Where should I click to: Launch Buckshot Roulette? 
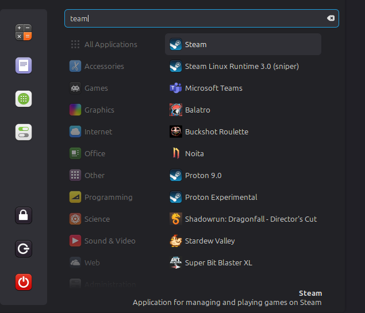(x=243, y=132)
